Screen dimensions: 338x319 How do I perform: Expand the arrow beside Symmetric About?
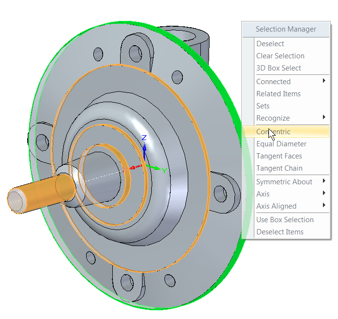pos(324,180)
